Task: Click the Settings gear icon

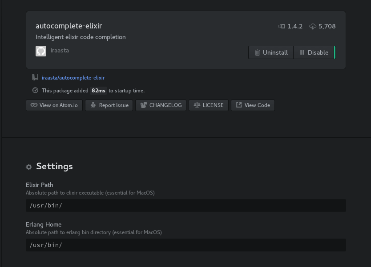Action: pos(29,167)
